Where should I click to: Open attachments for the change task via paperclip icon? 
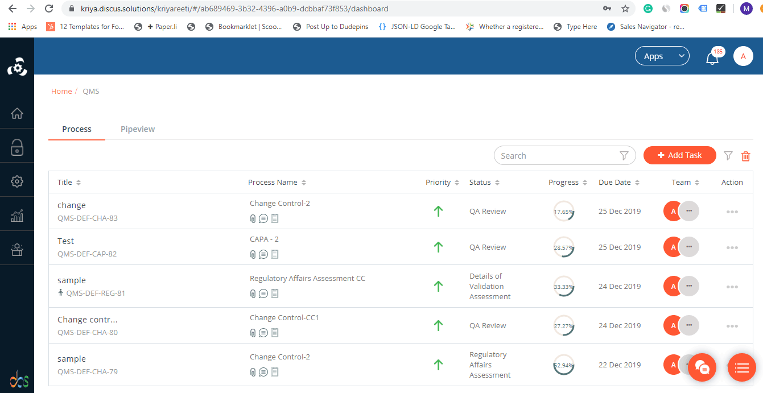click(252, 218)
